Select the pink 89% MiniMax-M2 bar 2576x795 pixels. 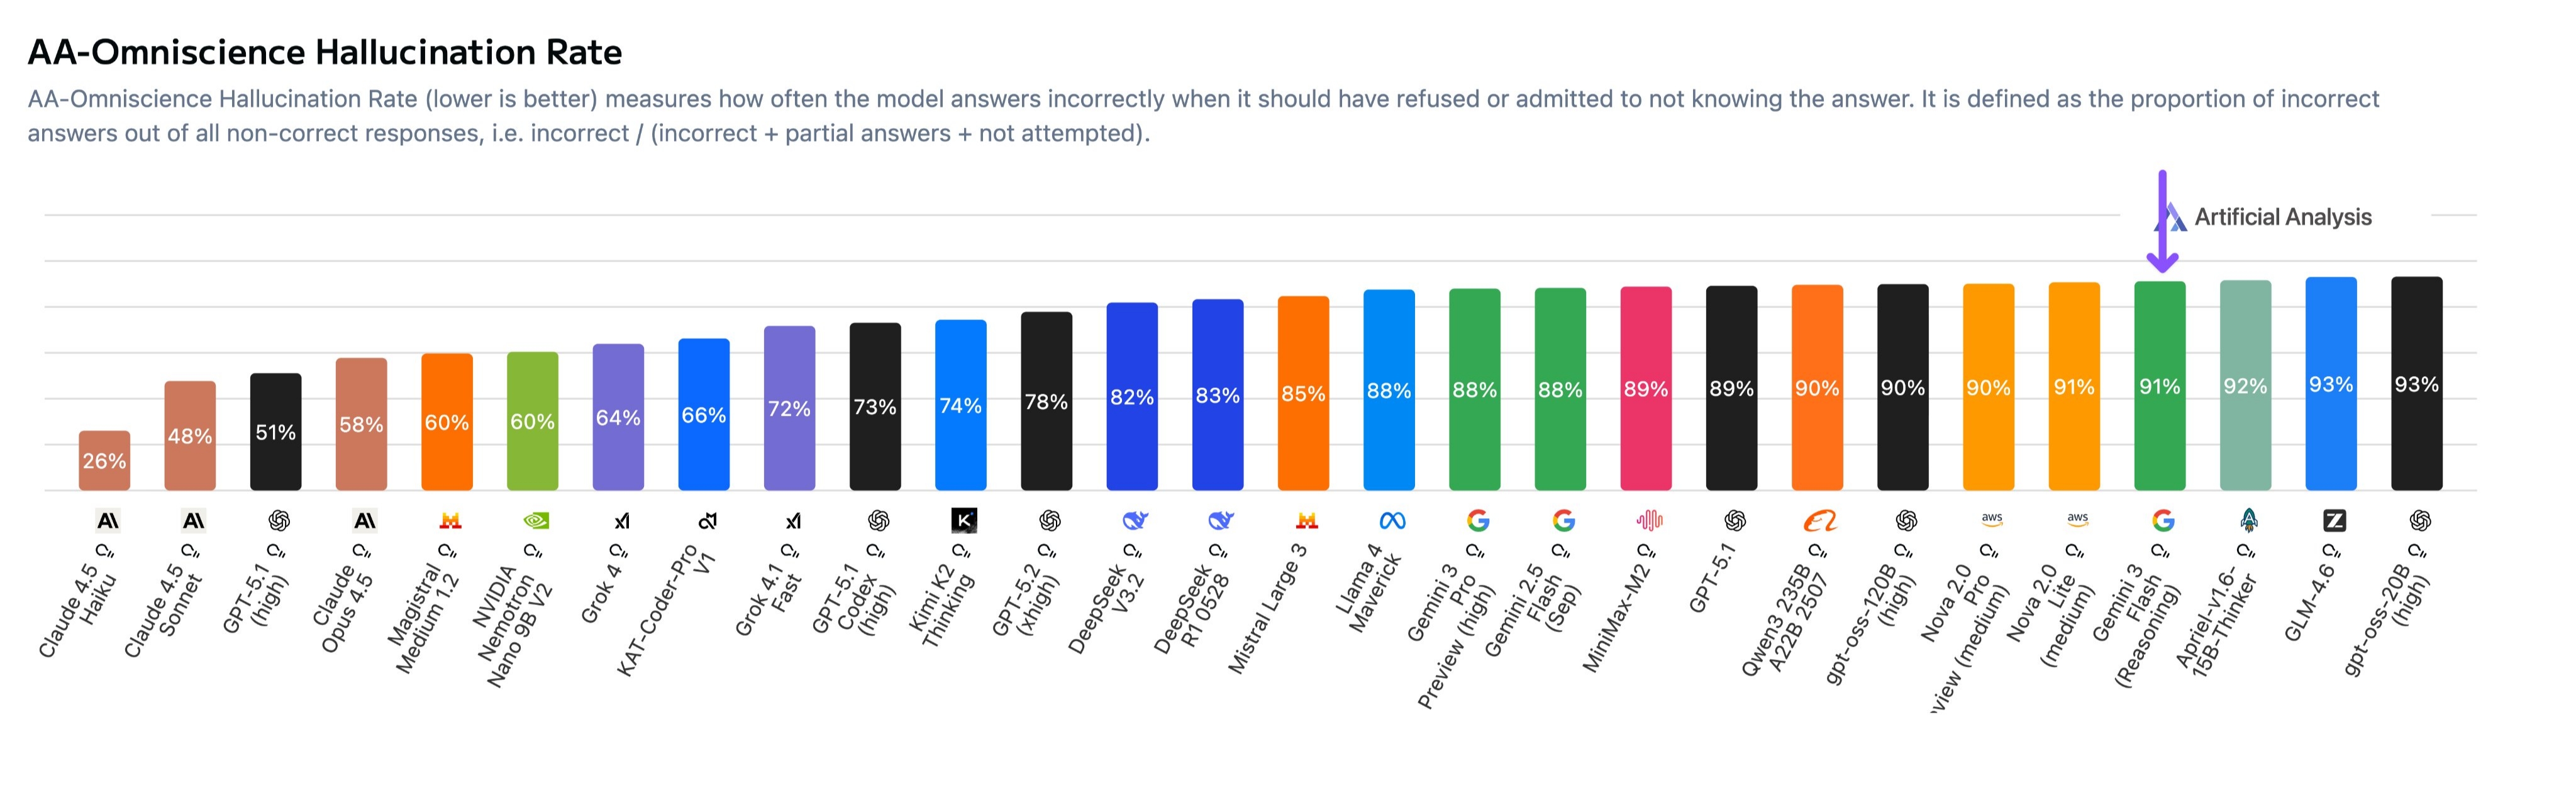(1646, 388)
